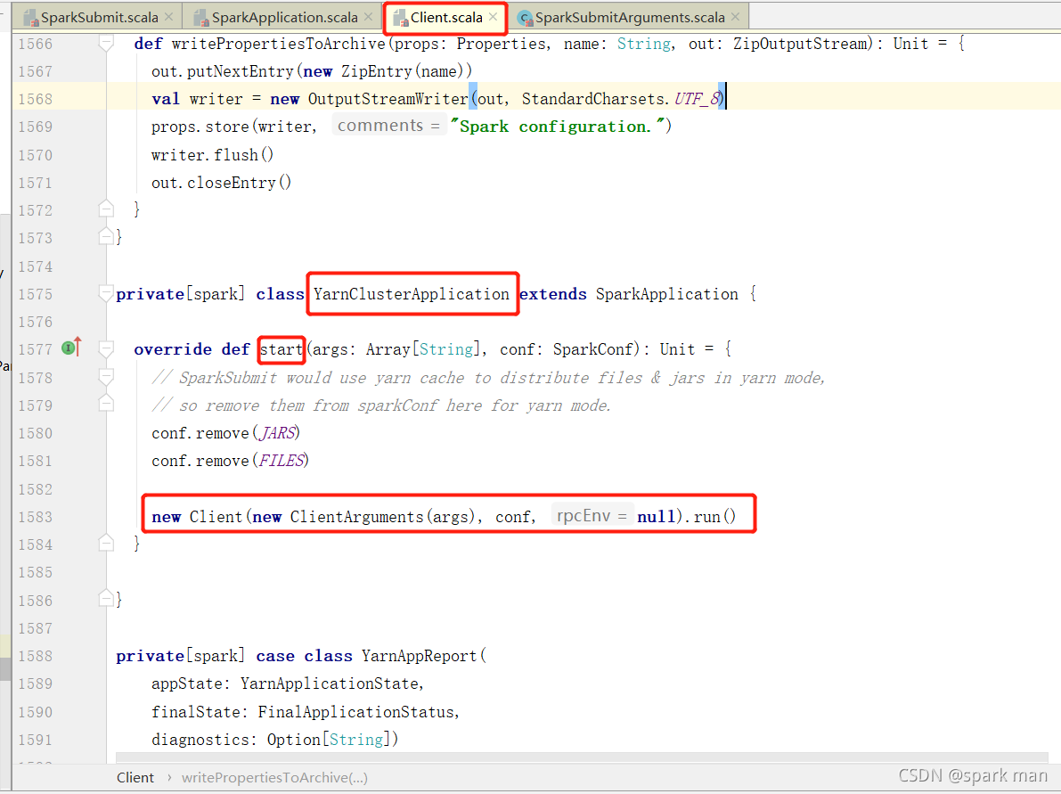Click the start method name
This screenshot has height=794, width=1061.
[282, 349]
